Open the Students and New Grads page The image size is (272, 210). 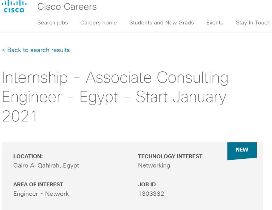click(x=161, y=23)
